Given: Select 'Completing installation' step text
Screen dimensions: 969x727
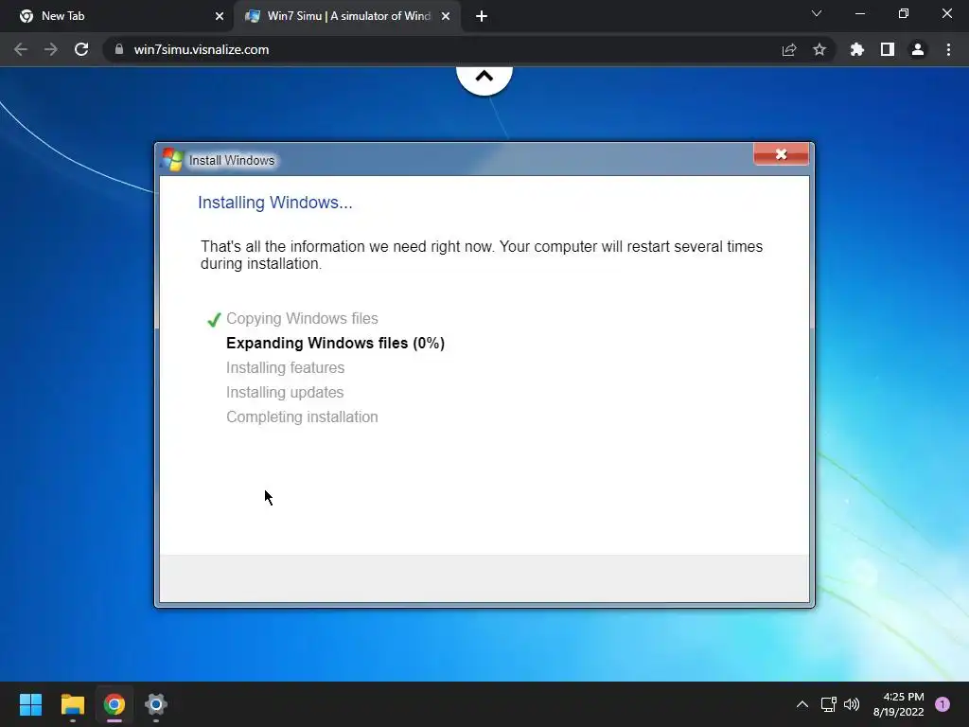Looking at the screenshot, I should coord(302,417).
